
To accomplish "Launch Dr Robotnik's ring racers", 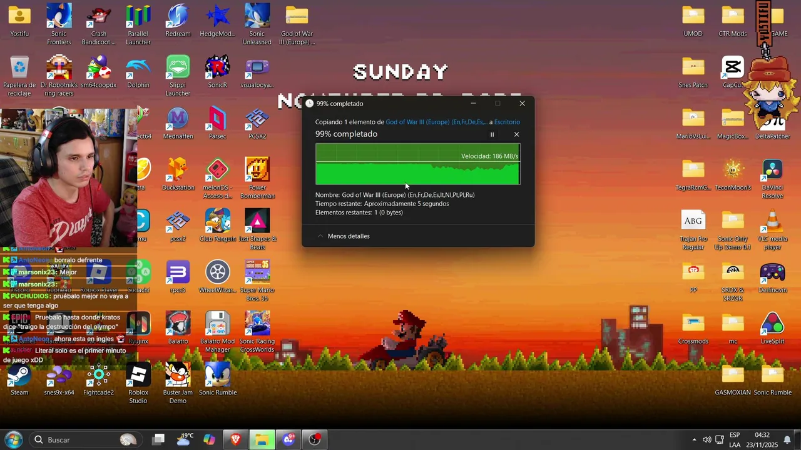I will (59, 76).
